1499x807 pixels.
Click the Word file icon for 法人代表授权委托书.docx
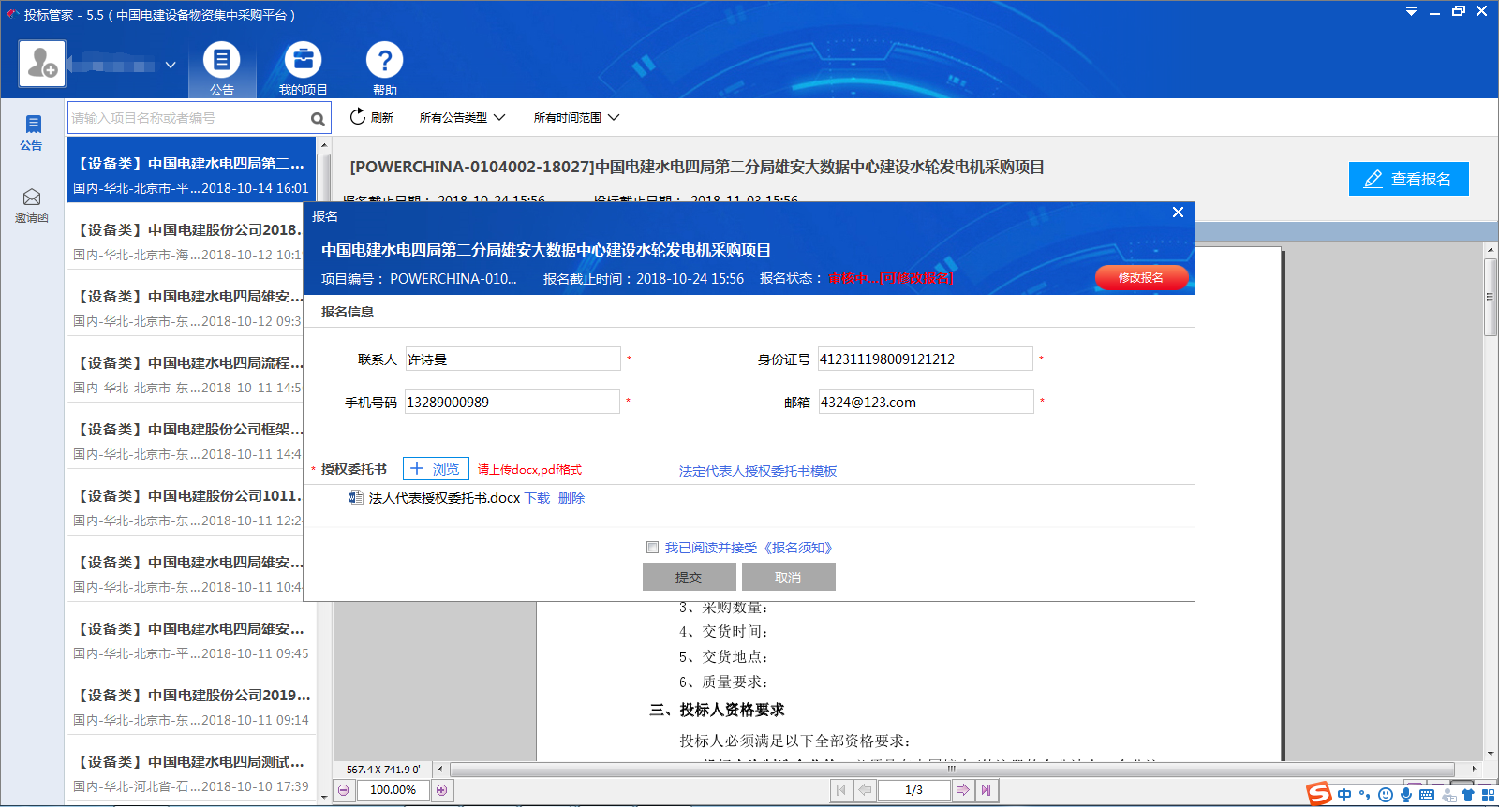coord(355,498)
